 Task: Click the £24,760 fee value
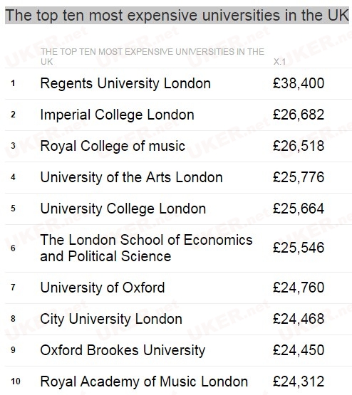point(299,288)
